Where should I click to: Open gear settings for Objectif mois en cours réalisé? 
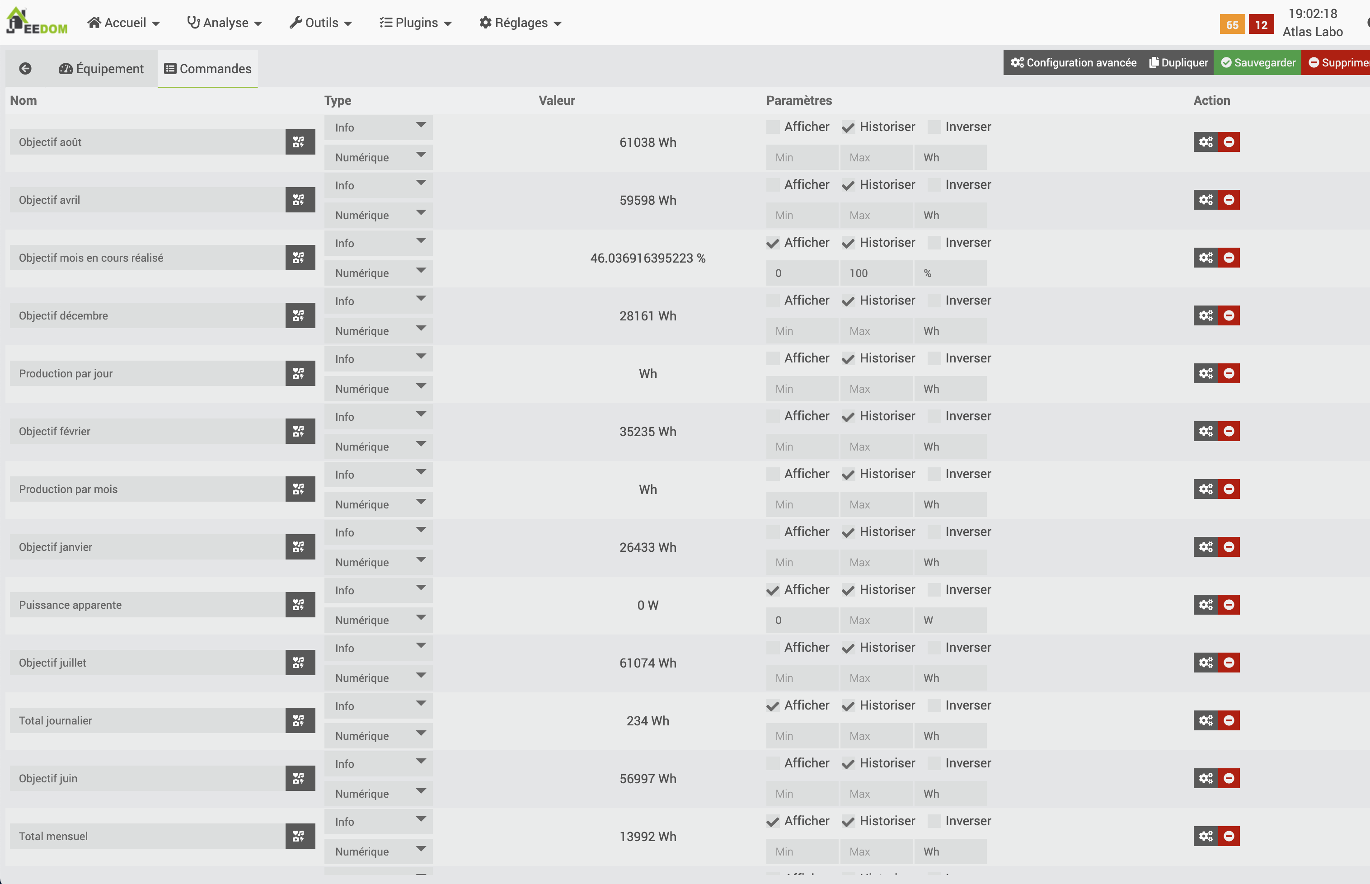pos(1206,258)
